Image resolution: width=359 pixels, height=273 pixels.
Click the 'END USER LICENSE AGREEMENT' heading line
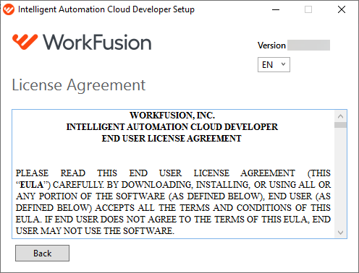coord(172,139)
